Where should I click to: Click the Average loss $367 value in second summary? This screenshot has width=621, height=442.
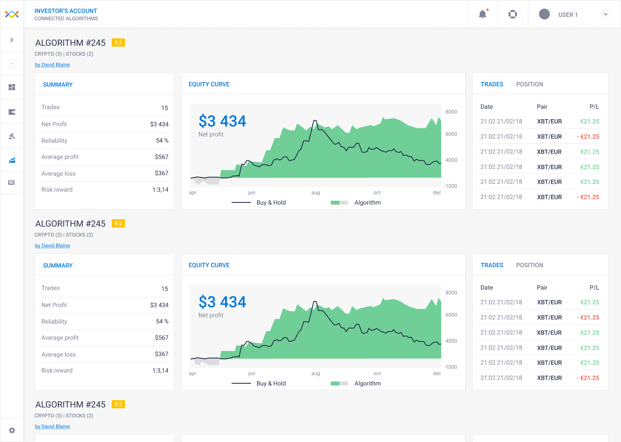click(x=162, y=354)
